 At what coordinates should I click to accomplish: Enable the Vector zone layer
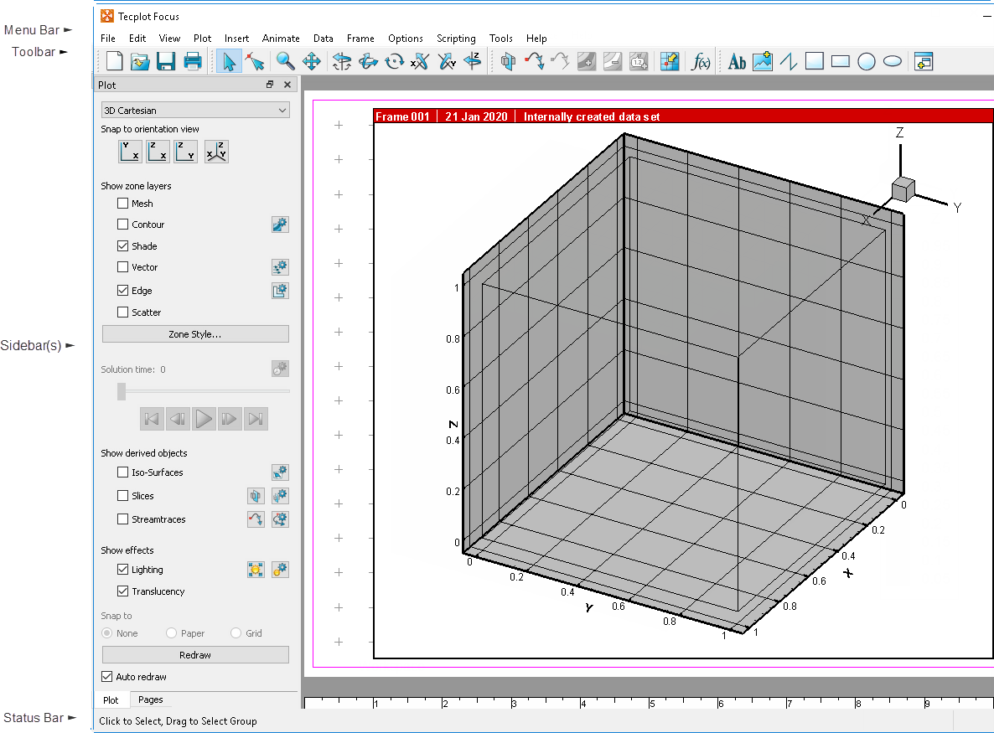coord(123,267)
